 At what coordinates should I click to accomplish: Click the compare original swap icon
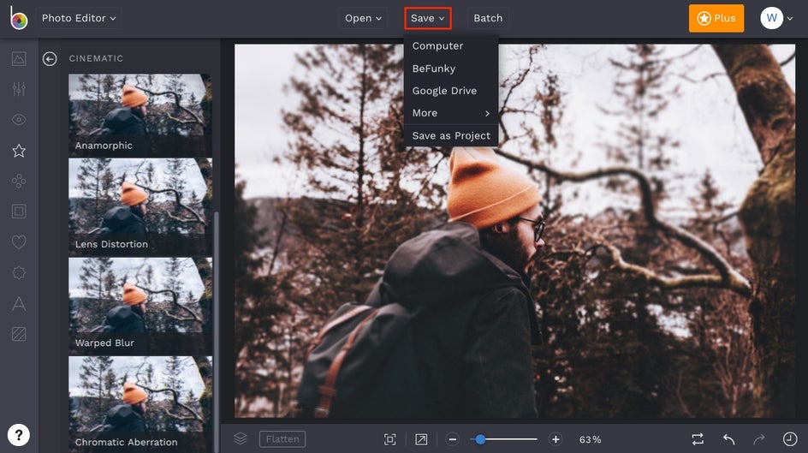(x=698, y=439)
